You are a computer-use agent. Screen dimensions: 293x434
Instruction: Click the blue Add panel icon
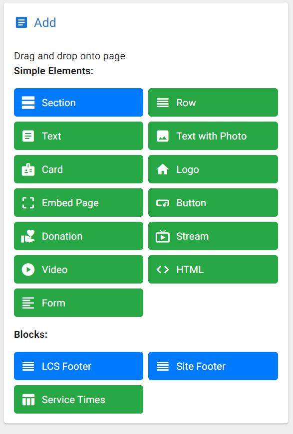click(20, 22)
